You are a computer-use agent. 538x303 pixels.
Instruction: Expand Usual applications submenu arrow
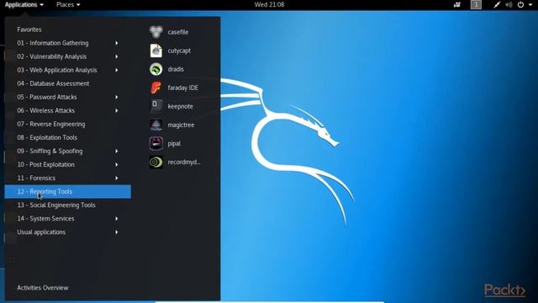point(117,232)
